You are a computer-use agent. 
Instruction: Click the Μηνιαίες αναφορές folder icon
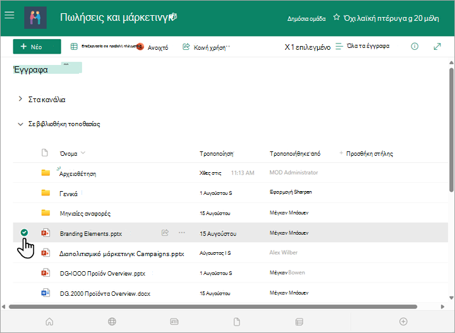click(x=45, y=213)
